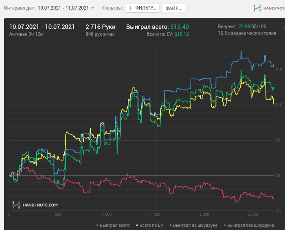Click the plus icon in ФИЛЬТР button
Screen dimensions: 285x230
(x=131, y=8)
